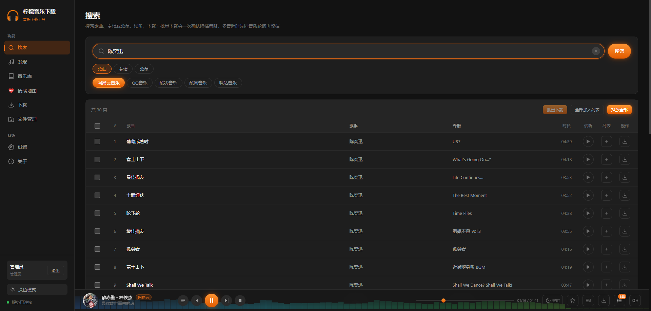The height and width of the screenshot is (311, 651).
Task: Focus the search input containing 陈奕迅
Action: (349, 51)
